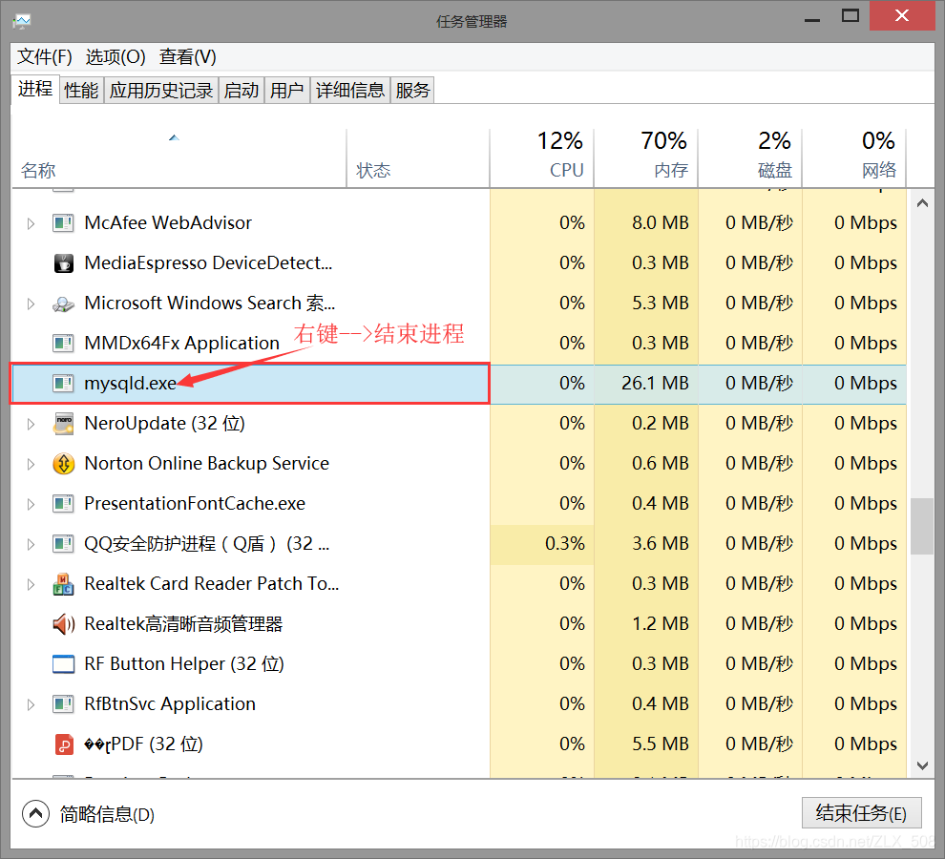Click the scrollbar down arrow
The height and width of the screenshot is (859, 945).
[x=922, y=765]
